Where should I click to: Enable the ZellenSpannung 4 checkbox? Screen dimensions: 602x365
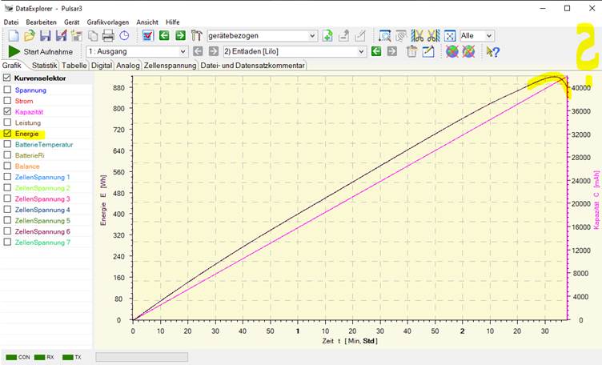click(7, 209)
